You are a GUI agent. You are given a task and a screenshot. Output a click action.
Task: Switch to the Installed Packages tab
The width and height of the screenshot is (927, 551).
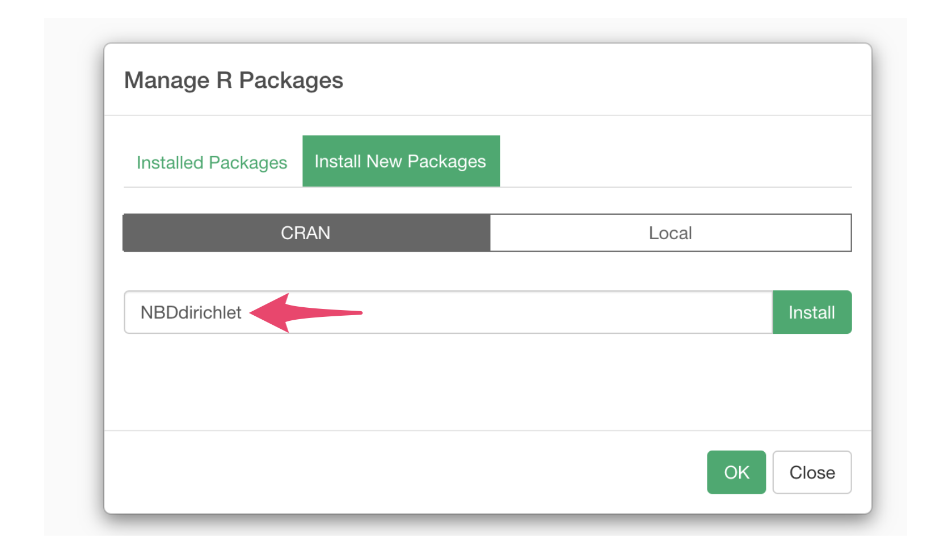(212, 163)
